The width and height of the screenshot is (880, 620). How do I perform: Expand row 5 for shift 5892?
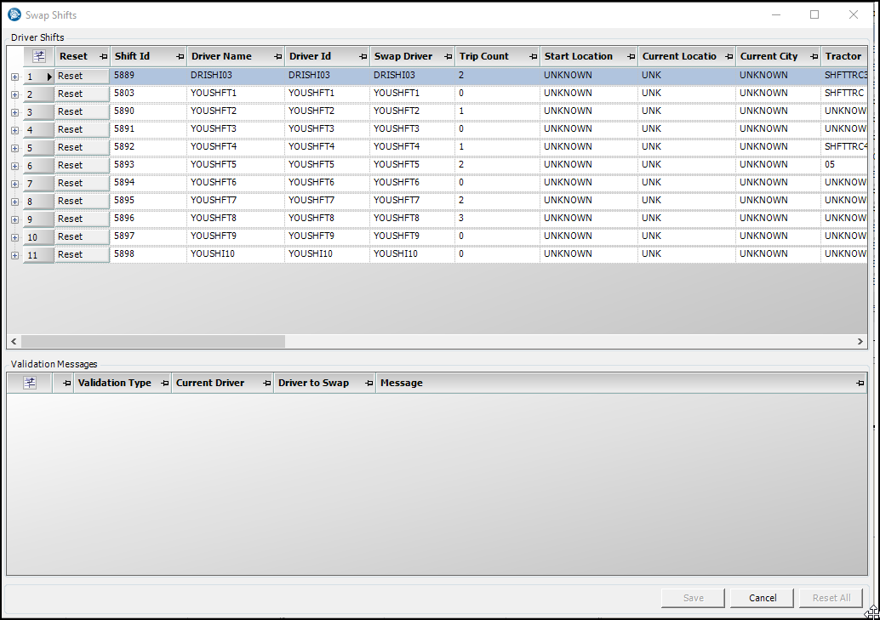[x=15, y=149]
